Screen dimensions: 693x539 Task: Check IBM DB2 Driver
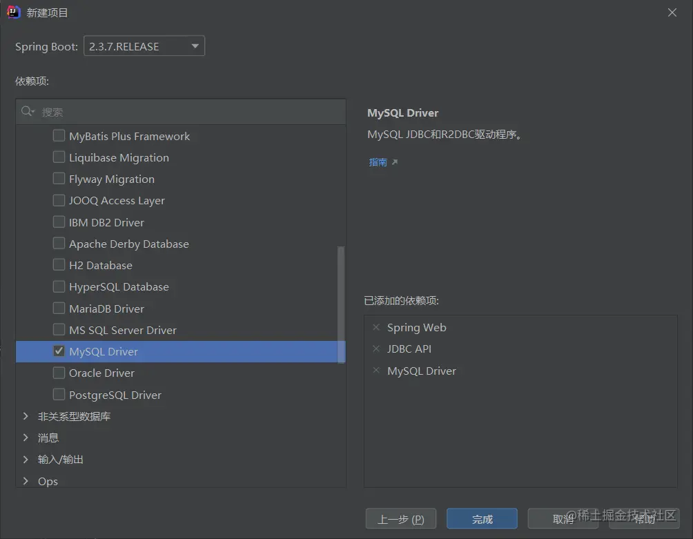(x=59, y=222)
